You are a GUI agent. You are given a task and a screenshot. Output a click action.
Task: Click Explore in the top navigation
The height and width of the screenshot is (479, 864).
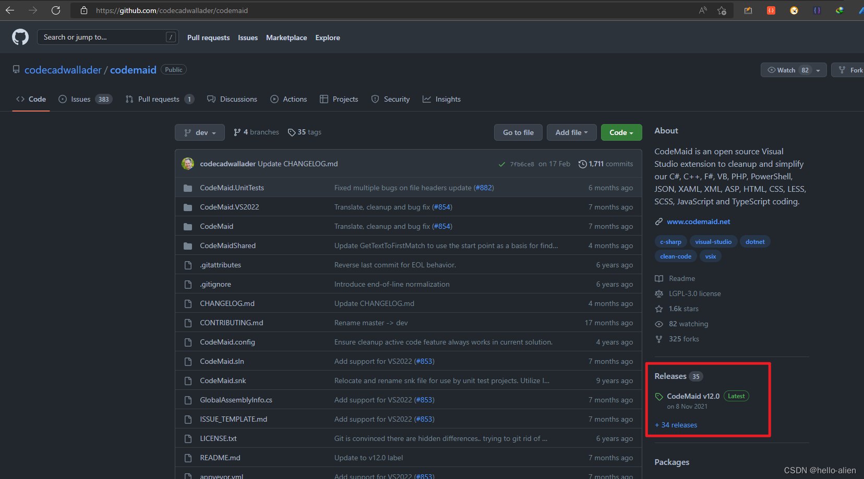[x=328, y=38]
